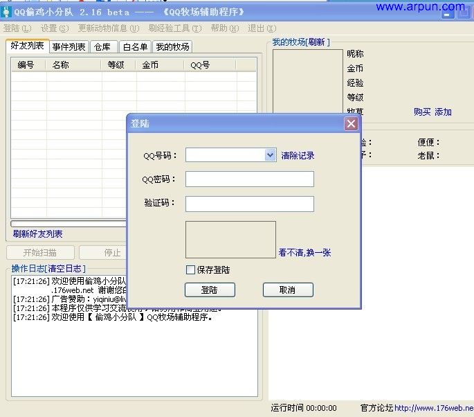Click the captcha image box
Image resolution: width=474 pixels, height=417 pixels.
click(x=230, y=240)
